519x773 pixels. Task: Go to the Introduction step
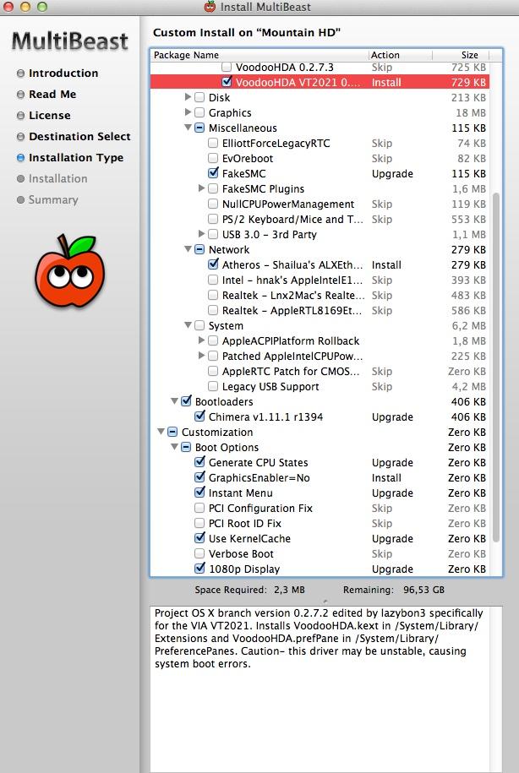click(x=63, y=73)
